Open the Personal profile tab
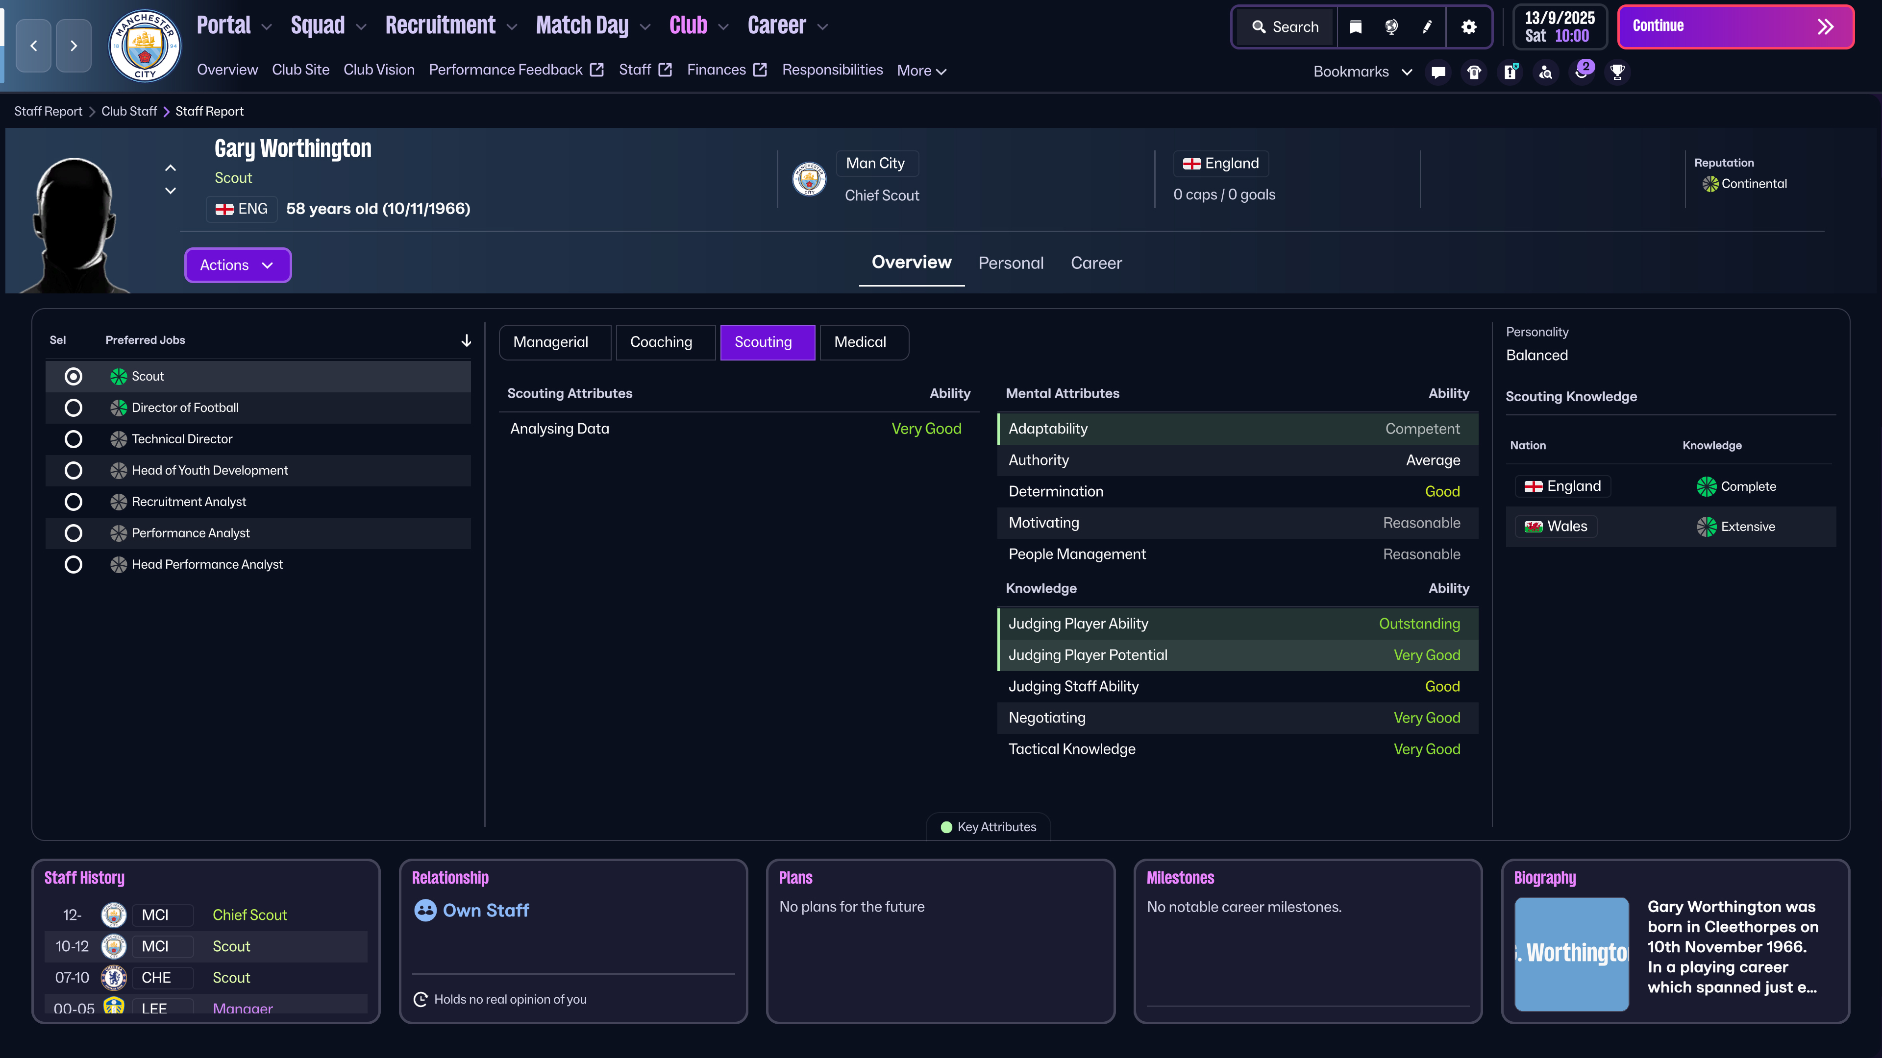The width and height of the screenshot is (1882, 1058). coord(1011,264)
